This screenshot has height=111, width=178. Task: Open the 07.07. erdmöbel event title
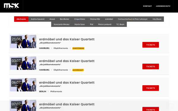coord(67,104)
